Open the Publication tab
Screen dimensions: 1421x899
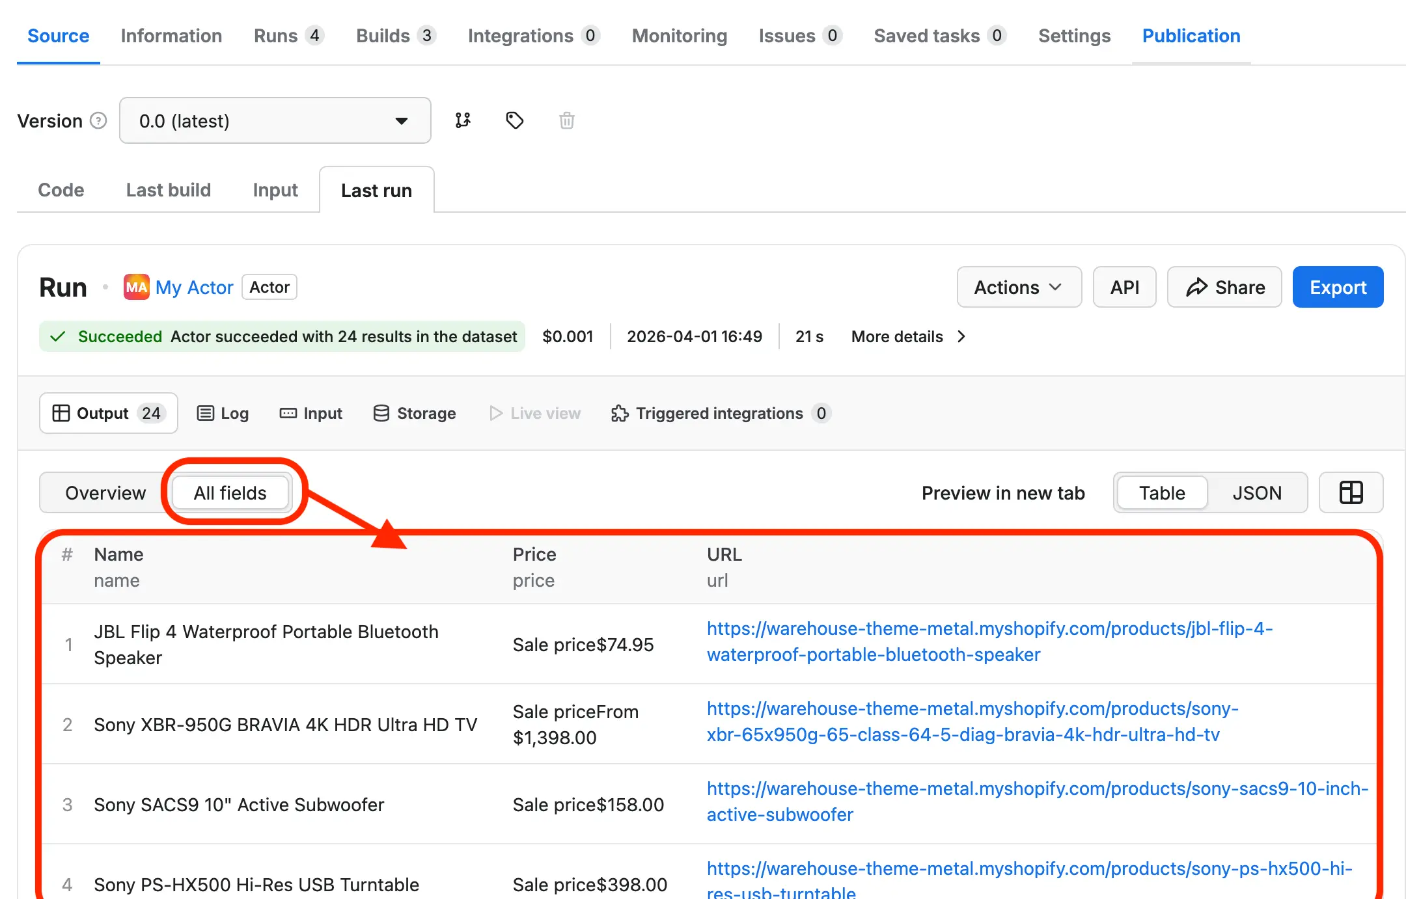pos(1191,36)
